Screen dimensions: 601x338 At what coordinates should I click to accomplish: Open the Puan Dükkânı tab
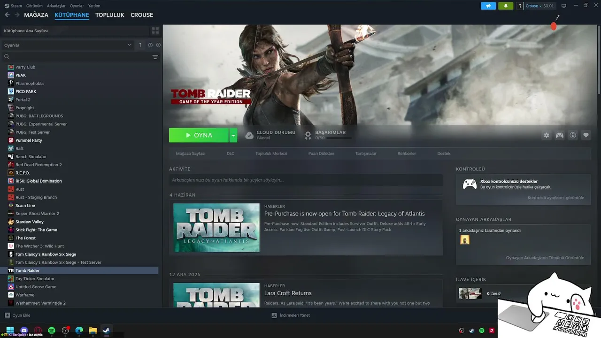[x=321, y=154]
